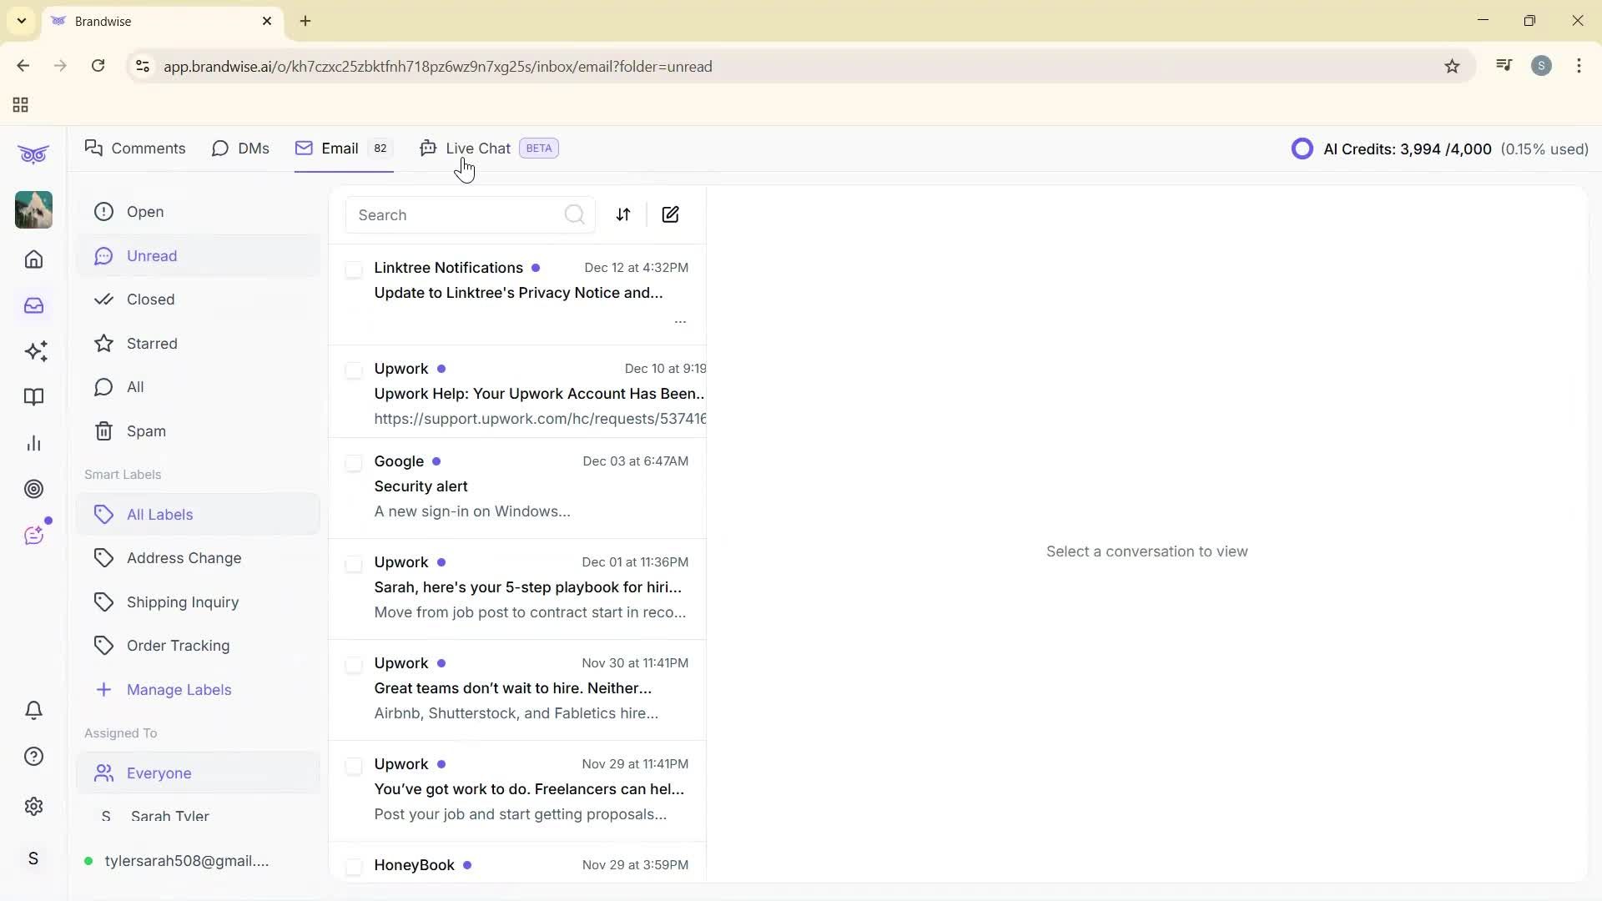
Task: Open the Home panel in sidebar
Action: pos(33,259)
